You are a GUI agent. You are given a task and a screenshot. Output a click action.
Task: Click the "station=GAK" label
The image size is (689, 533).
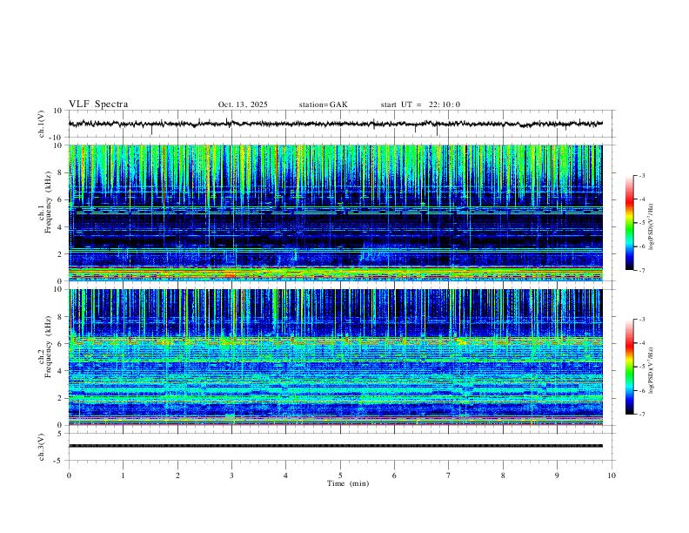323,105
